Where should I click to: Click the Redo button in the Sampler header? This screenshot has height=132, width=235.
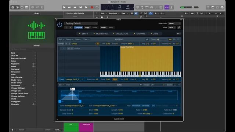point(111,27)
